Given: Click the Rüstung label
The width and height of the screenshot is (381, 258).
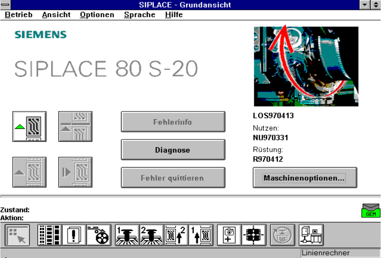Looking at the screenshot, I should click(268, 149).
